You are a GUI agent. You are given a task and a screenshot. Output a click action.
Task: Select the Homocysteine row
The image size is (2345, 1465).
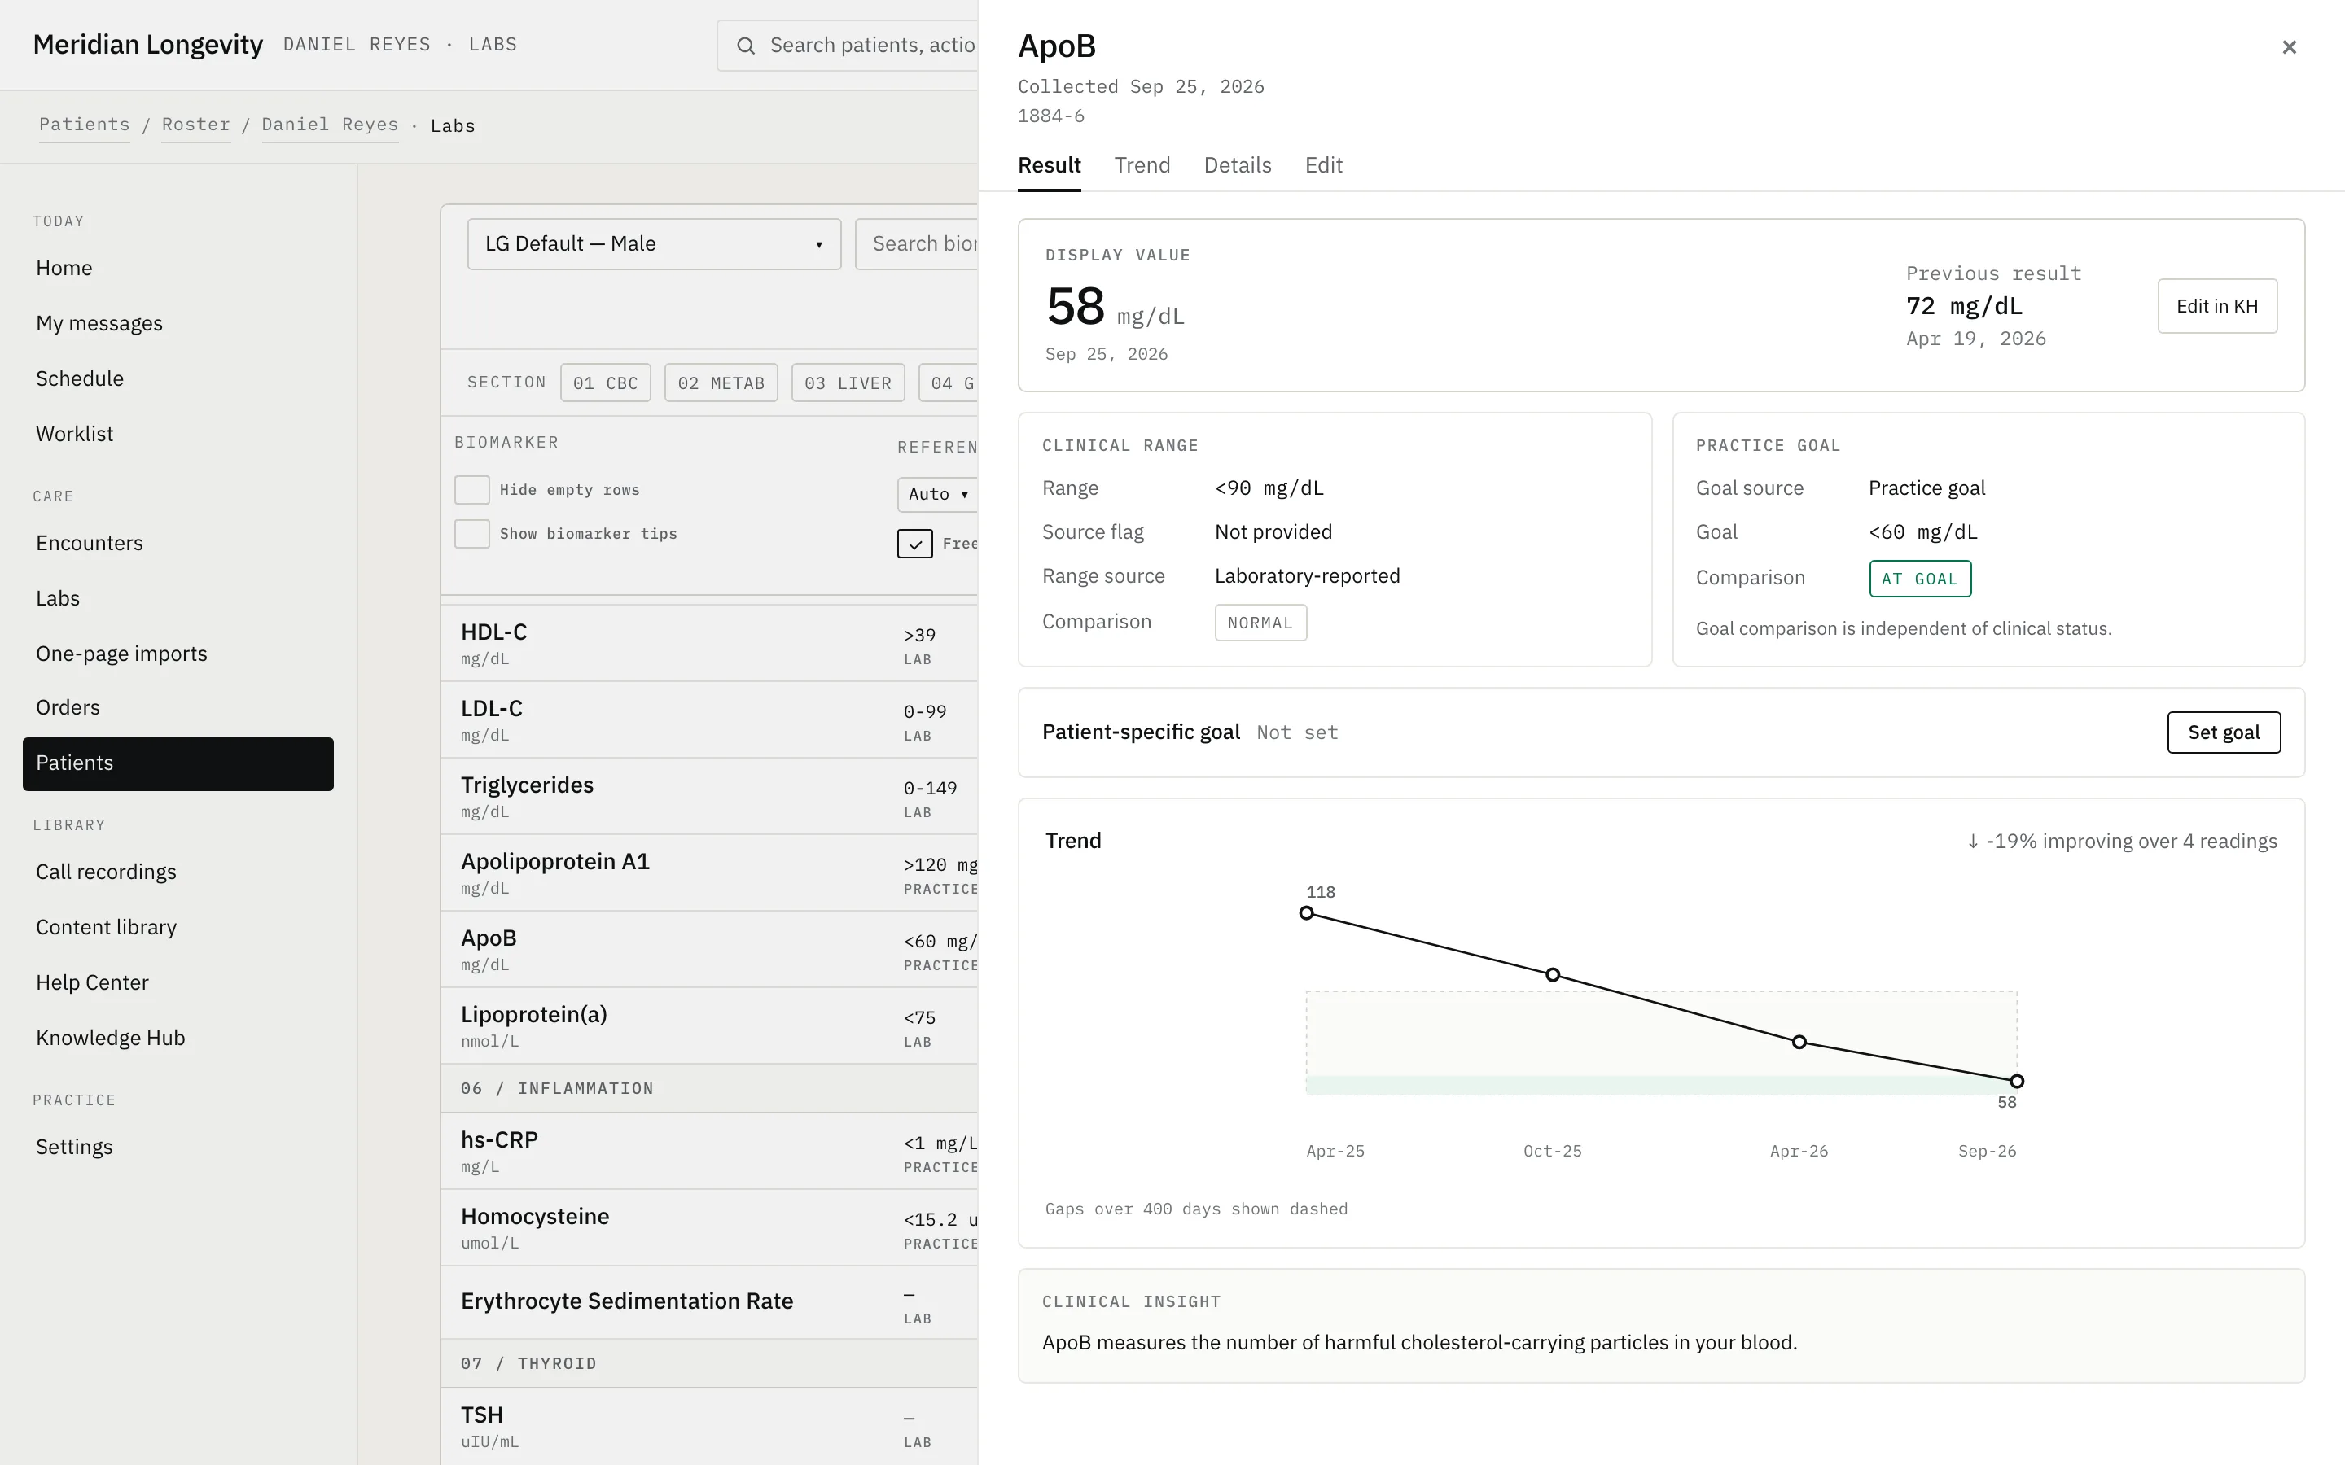coord(709,1227)
